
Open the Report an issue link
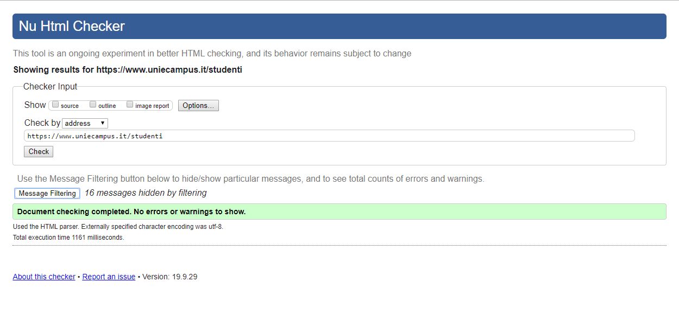pos(109,277)
